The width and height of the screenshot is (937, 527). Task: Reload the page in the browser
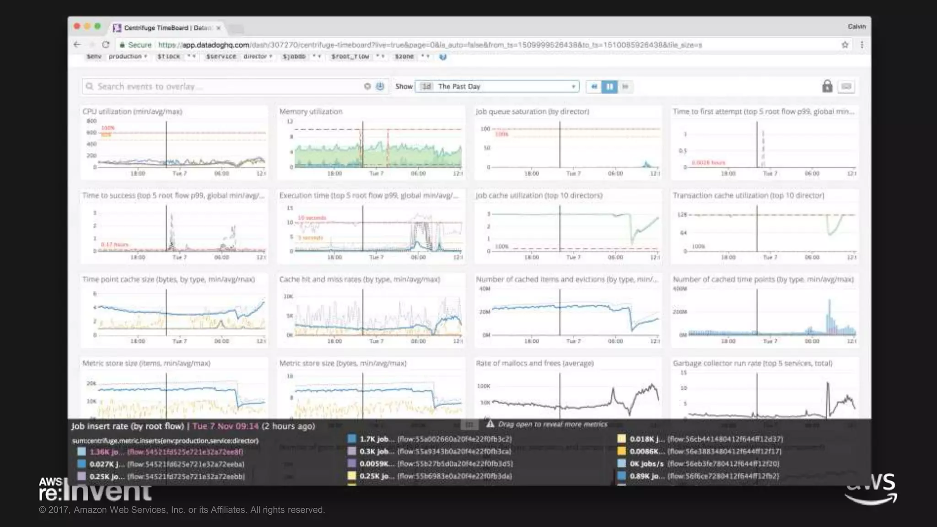[106, 45]
